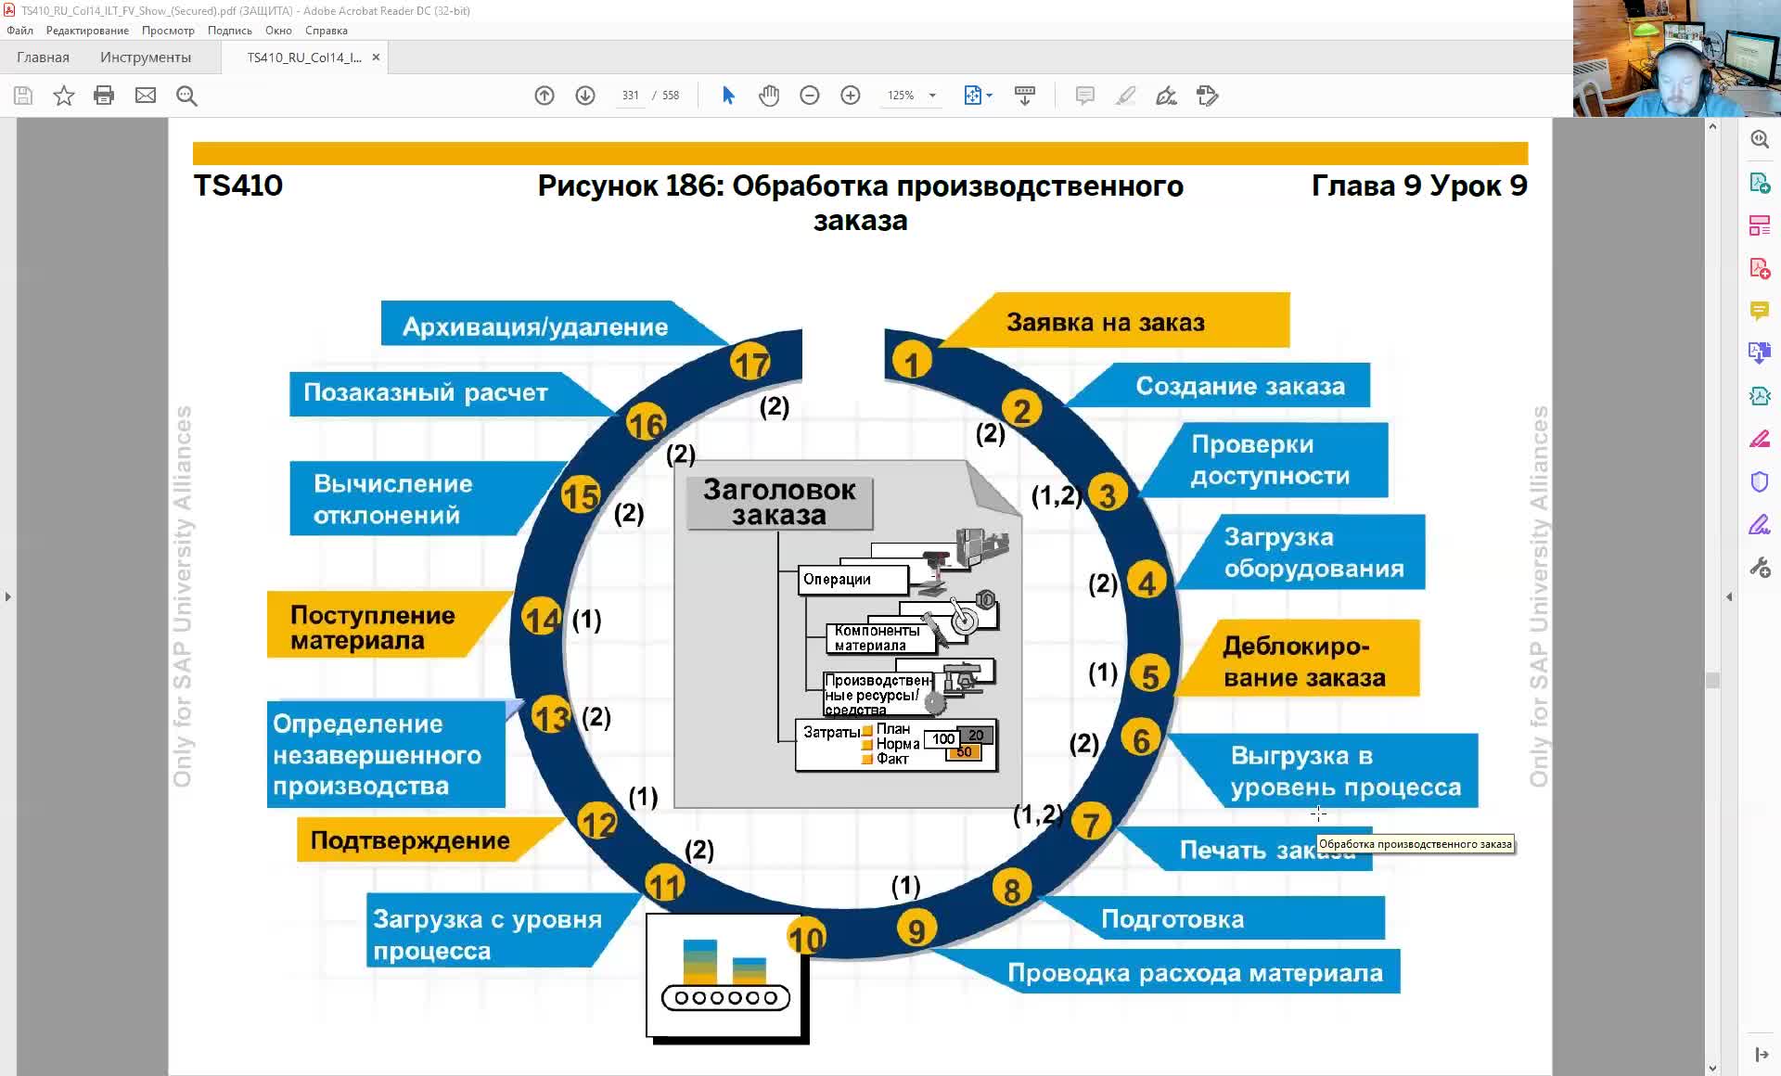This screenshot has width=1781, height=1076.
Task: Open More Tools wrench in right panel
Action: pyautogui.click(x=1760, y=568)
